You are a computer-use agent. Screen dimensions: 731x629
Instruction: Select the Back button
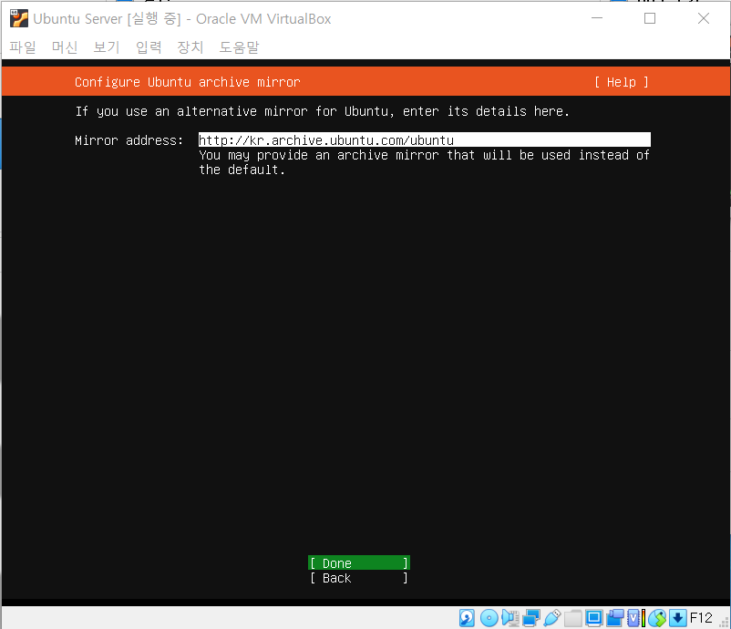(359, 578)
